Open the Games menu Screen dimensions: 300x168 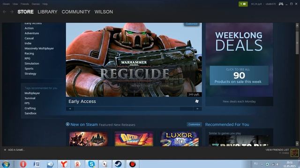click(x=36, y=4)
